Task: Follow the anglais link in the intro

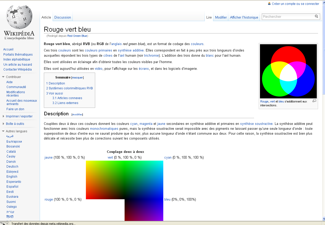Action: (x=116, y=44)
